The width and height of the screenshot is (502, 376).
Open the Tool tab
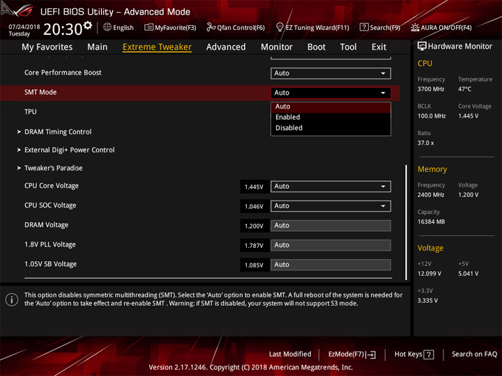click(349, 47)
